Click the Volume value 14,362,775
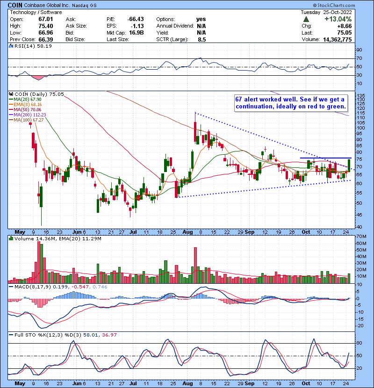Viewport: 374px width, 388px height. point(337,40)
